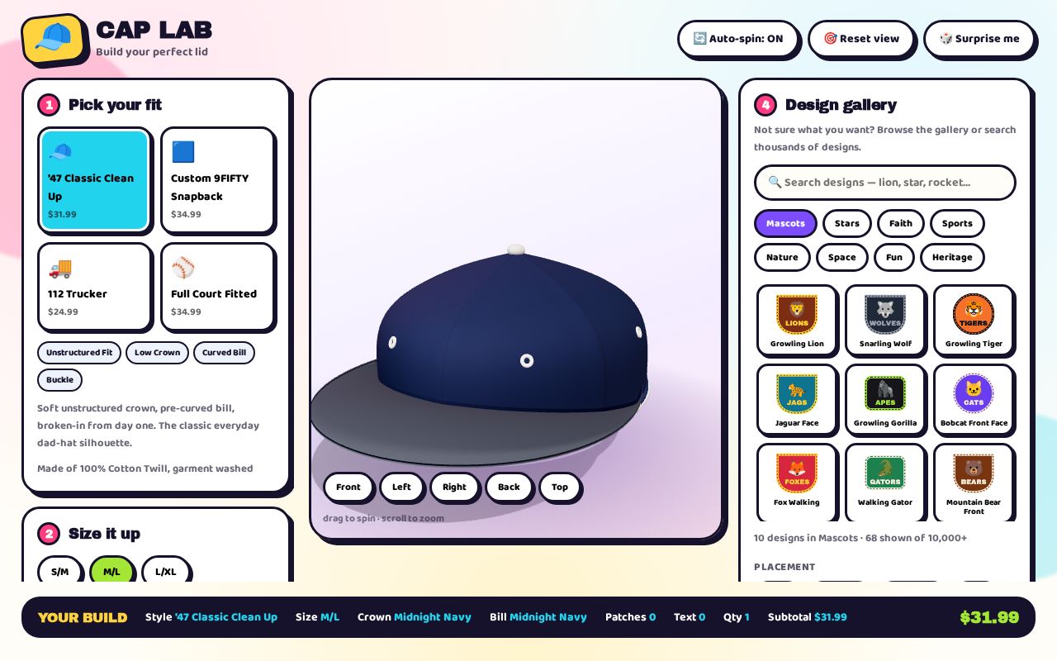Click the truck icon on 112 Trucker

(x=60, y=267)
